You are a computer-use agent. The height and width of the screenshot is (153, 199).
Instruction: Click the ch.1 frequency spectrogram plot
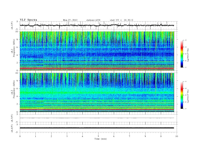pyautogui.click(x=97, y=51)
